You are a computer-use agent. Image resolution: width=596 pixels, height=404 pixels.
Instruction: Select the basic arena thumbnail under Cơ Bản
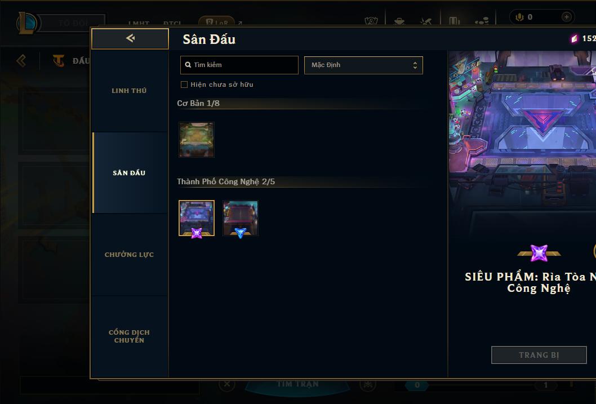[197, 140]
